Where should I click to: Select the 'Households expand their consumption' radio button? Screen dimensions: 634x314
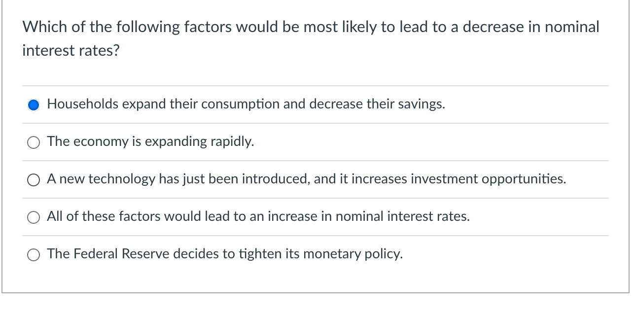[34, 105]
